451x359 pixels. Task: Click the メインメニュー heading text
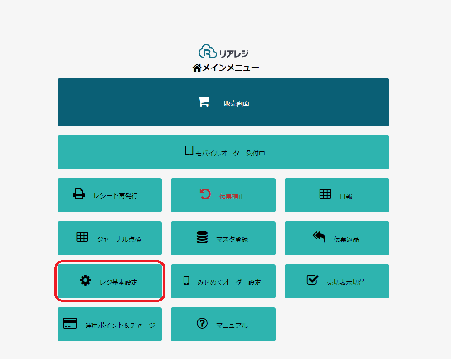click(231, 68)
